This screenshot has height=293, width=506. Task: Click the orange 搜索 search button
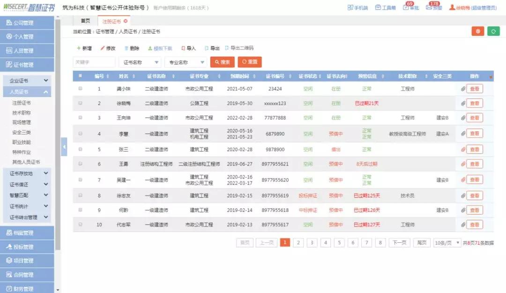[222, 62]
